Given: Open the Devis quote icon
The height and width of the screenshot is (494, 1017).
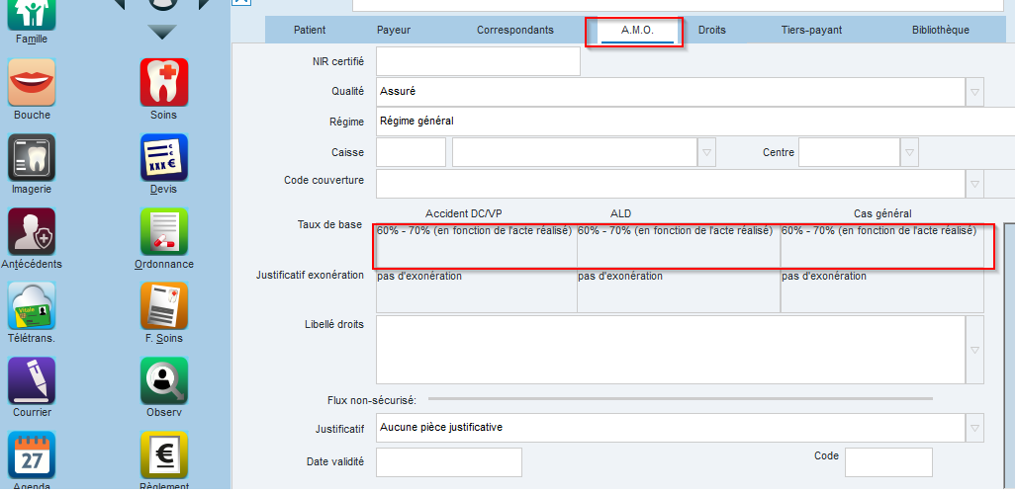Looking at the screenshot, I should 164,157.
